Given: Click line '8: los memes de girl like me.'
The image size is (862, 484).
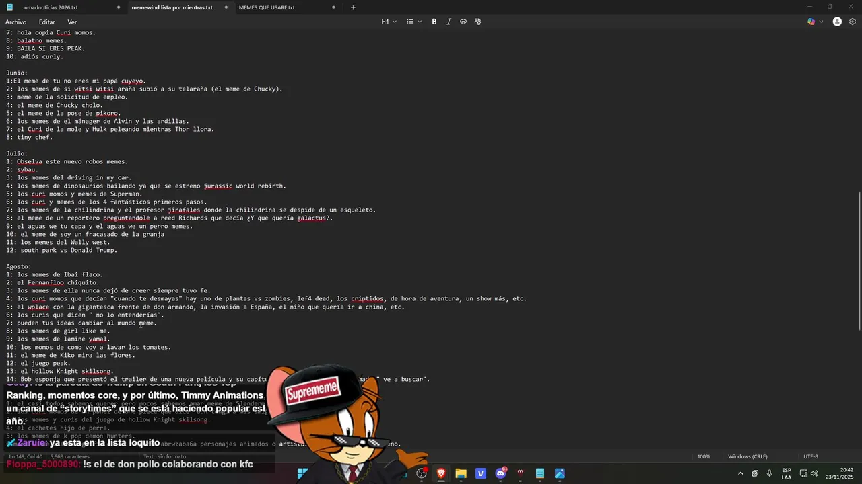Looking at the screenshot, I should point(58,331).
